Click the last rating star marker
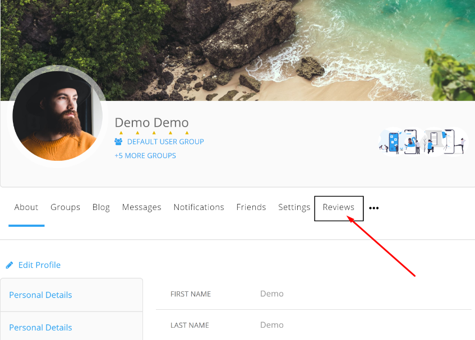The height and width of the screenshot is (340, 475). [x=187, y=133]
